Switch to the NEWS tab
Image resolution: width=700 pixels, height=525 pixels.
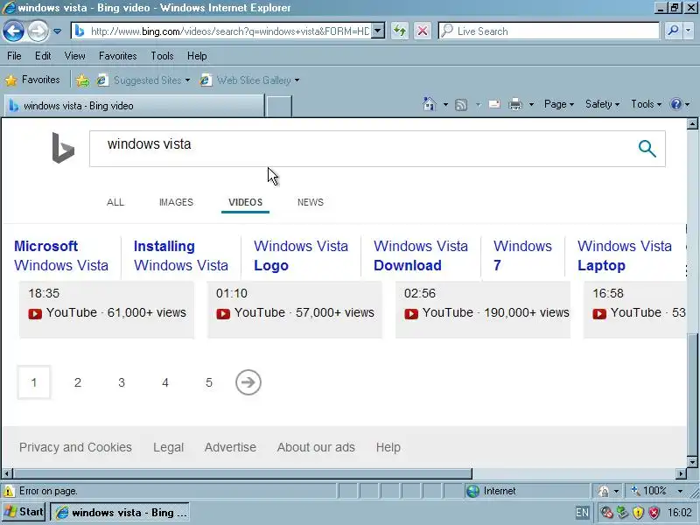[311, 202]
